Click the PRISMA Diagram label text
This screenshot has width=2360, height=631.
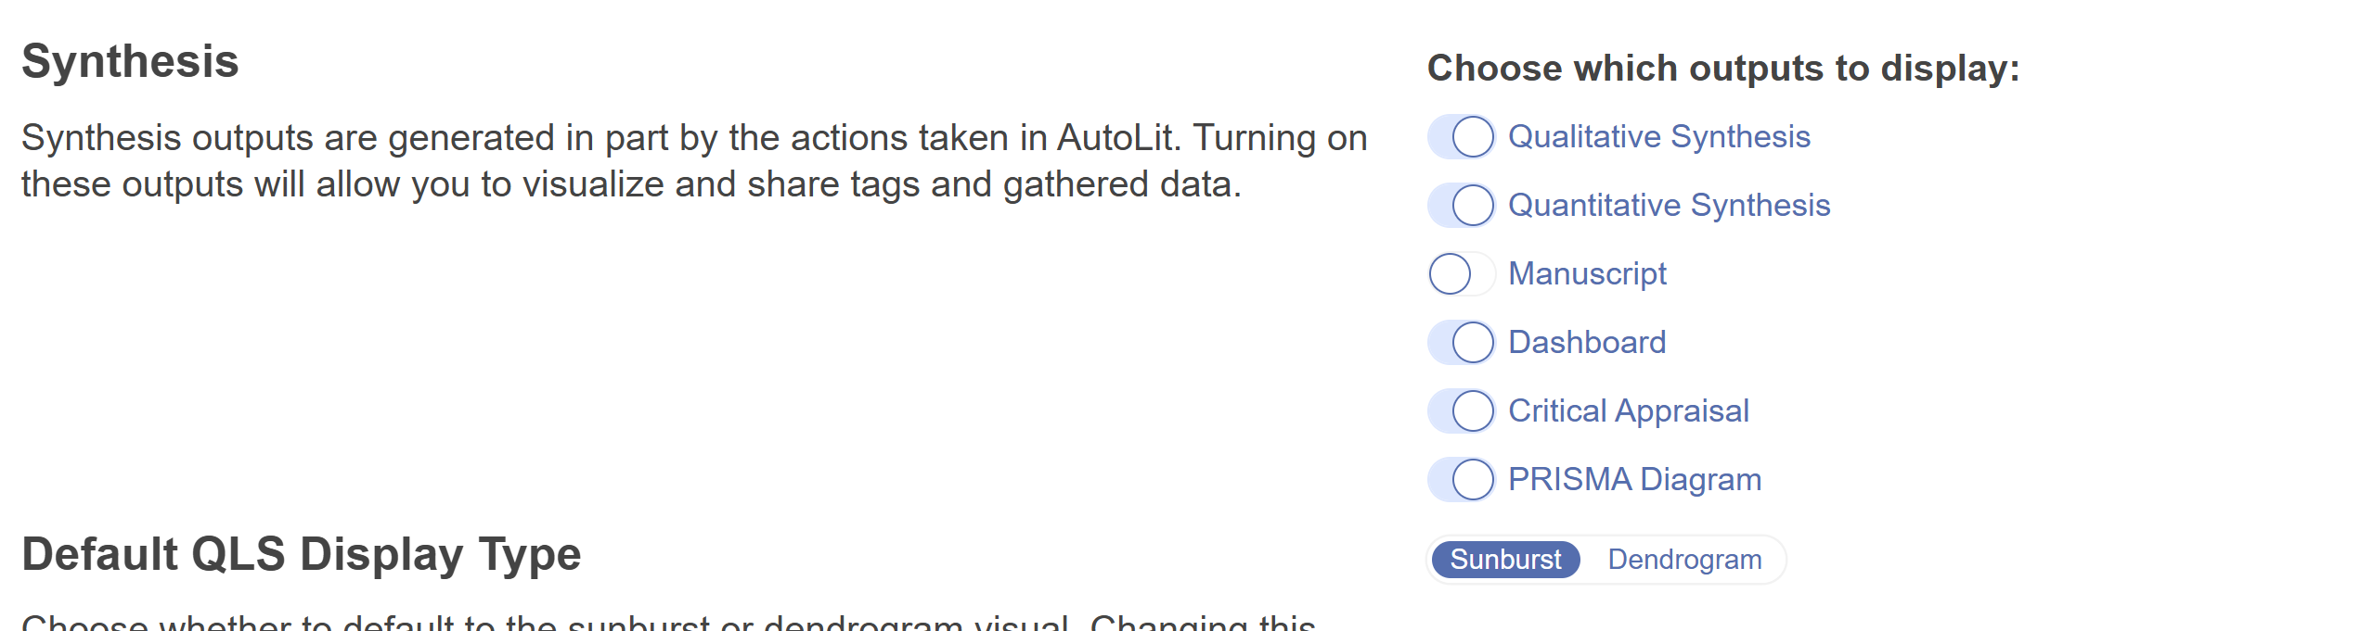point(1634,480)
